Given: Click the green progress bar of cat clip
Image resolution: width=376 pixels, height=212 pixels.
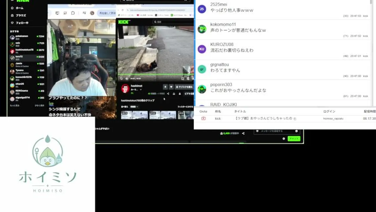Looking at the screenshot, I should click(155, 74).
